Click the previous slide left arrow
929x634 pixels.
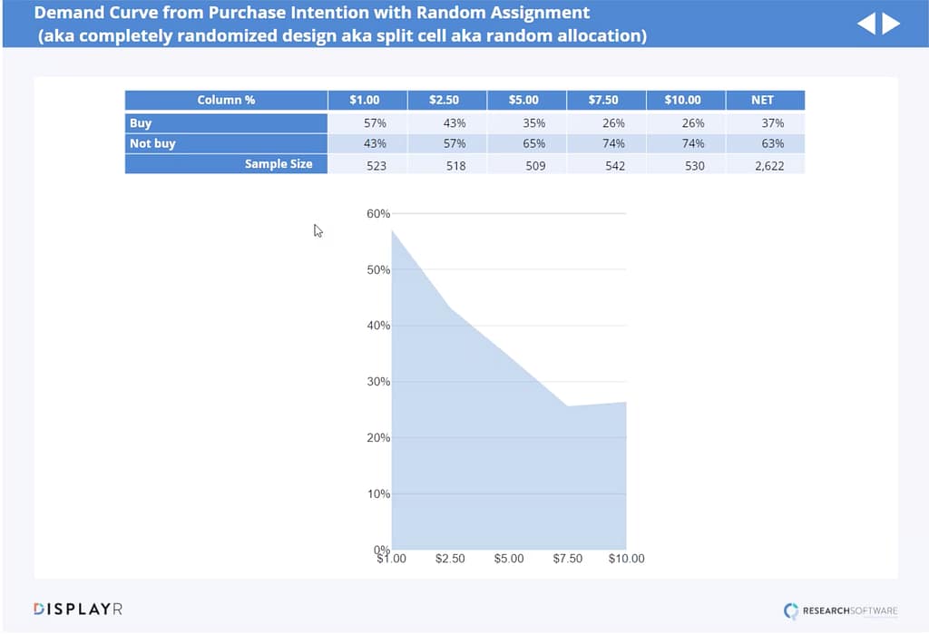(x=866, y=24)
